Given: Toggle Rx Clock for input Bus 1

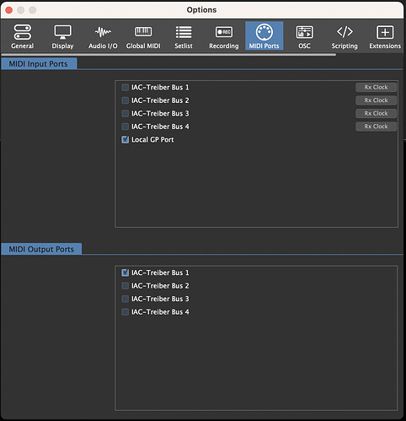Looking at the screenshot, I should tap(376, 87).
